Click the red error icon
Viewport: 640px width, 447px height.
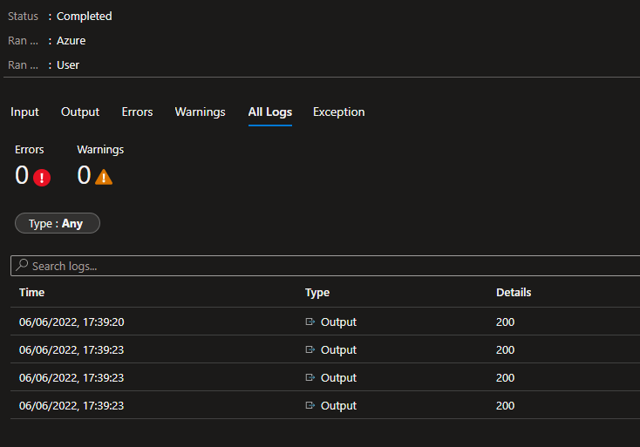click(42, 177)
